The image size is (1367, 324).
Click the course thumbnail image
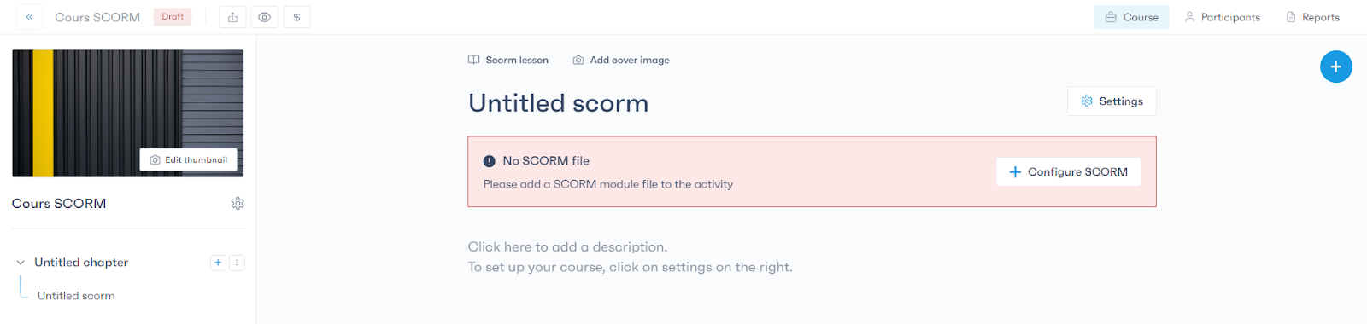[127, 113]
